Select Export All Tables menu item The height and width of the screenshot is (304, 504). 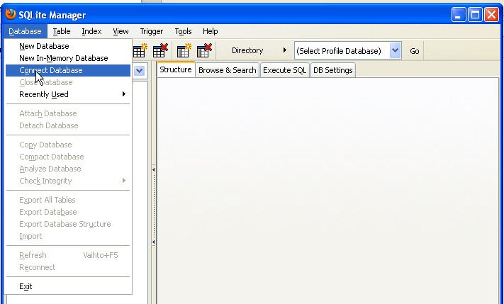click(68, 200)
